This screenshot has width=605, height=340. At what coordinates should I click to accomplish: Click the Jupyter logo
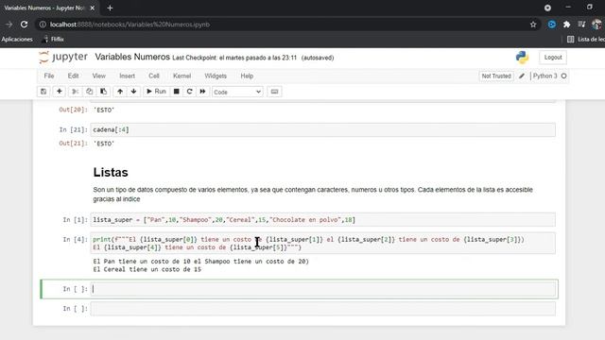pos(63,57)
